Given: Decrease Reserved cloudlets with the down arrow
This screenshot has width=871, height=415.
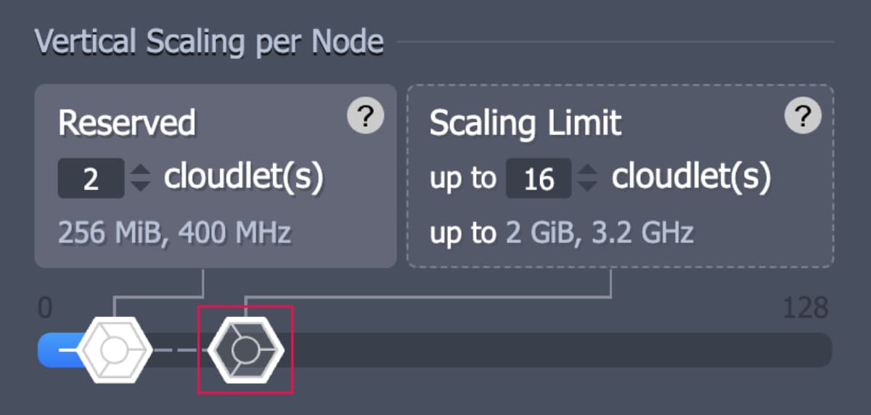Looking at the screenshot, I should [140, 185].
